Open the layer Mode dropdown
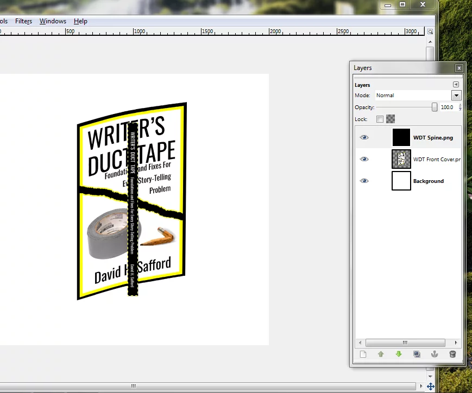 tap(456, 96)
